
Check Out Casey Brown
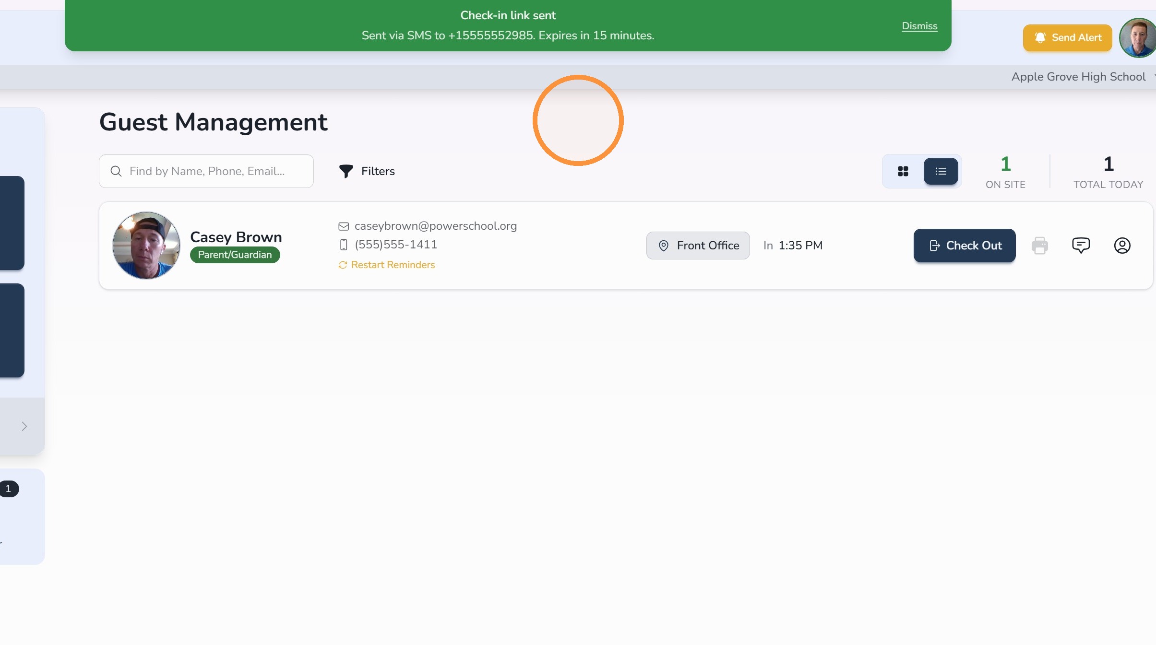[965, 246]
